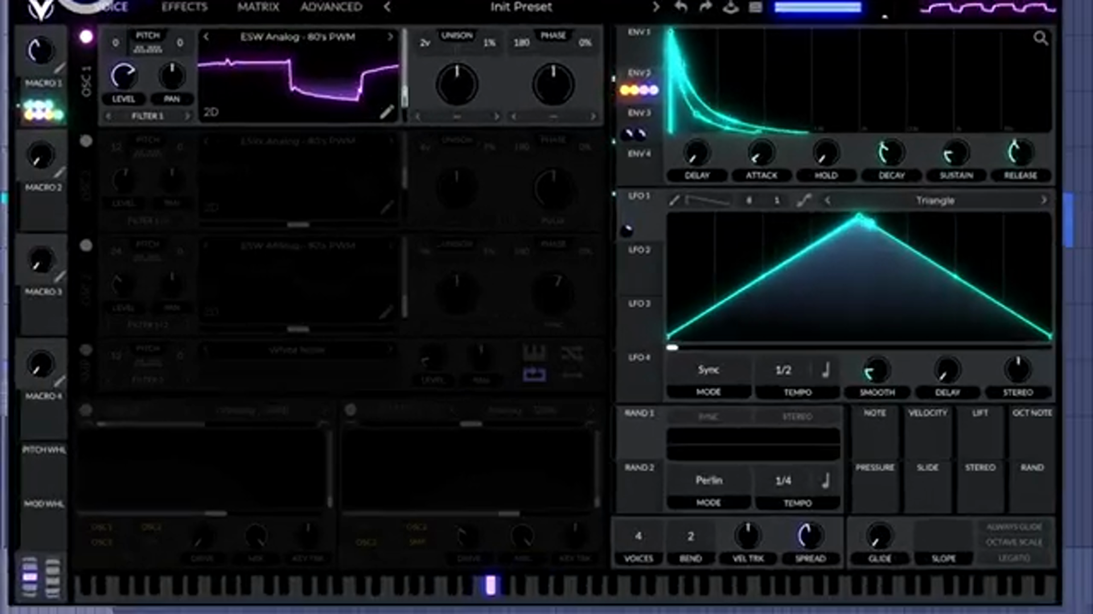1093x614 pixels.
Task: Select the LFO 2 section
Action: tap(639, 250)
